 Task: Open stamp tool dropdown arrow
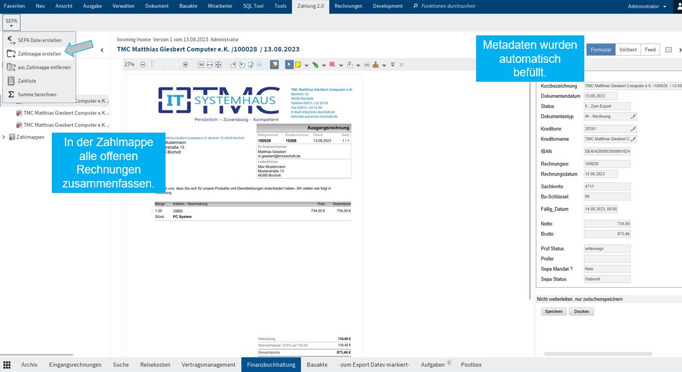384,65
